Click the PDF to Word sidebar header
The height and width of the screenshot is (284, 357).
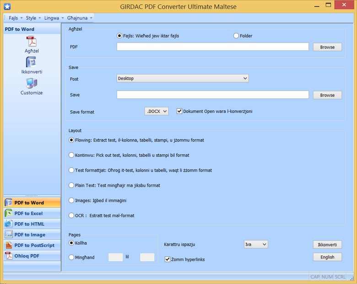coord(32,29)
